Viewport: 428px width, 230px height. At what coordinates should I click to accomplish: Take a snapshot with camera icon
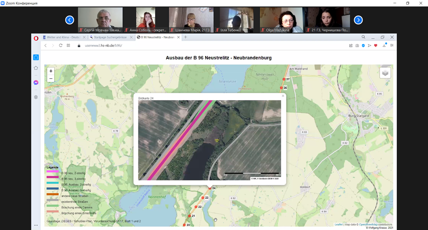pos(357,46)
